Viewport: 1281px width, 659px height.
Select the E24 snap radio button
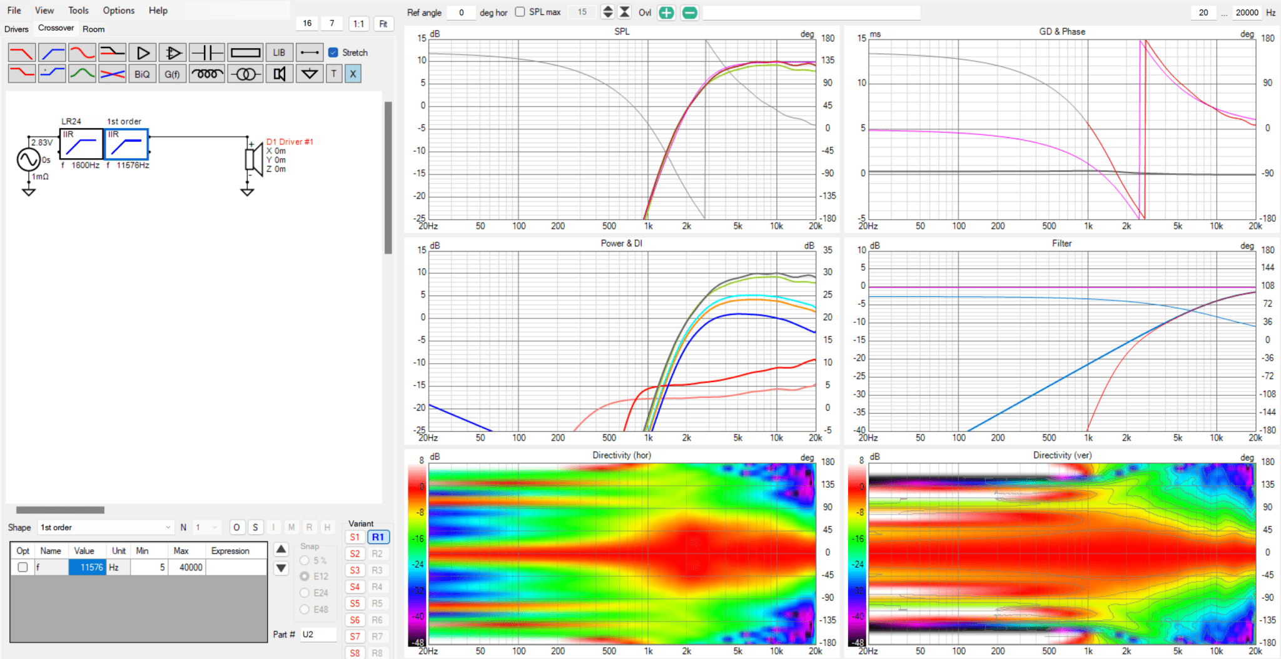point(305,593)
